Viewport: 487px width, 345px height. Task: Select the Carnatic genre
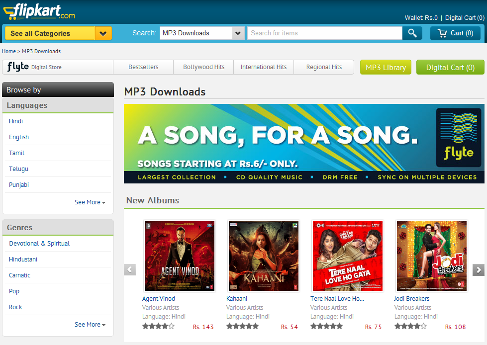pyautogui.click(x=19, y=275)
